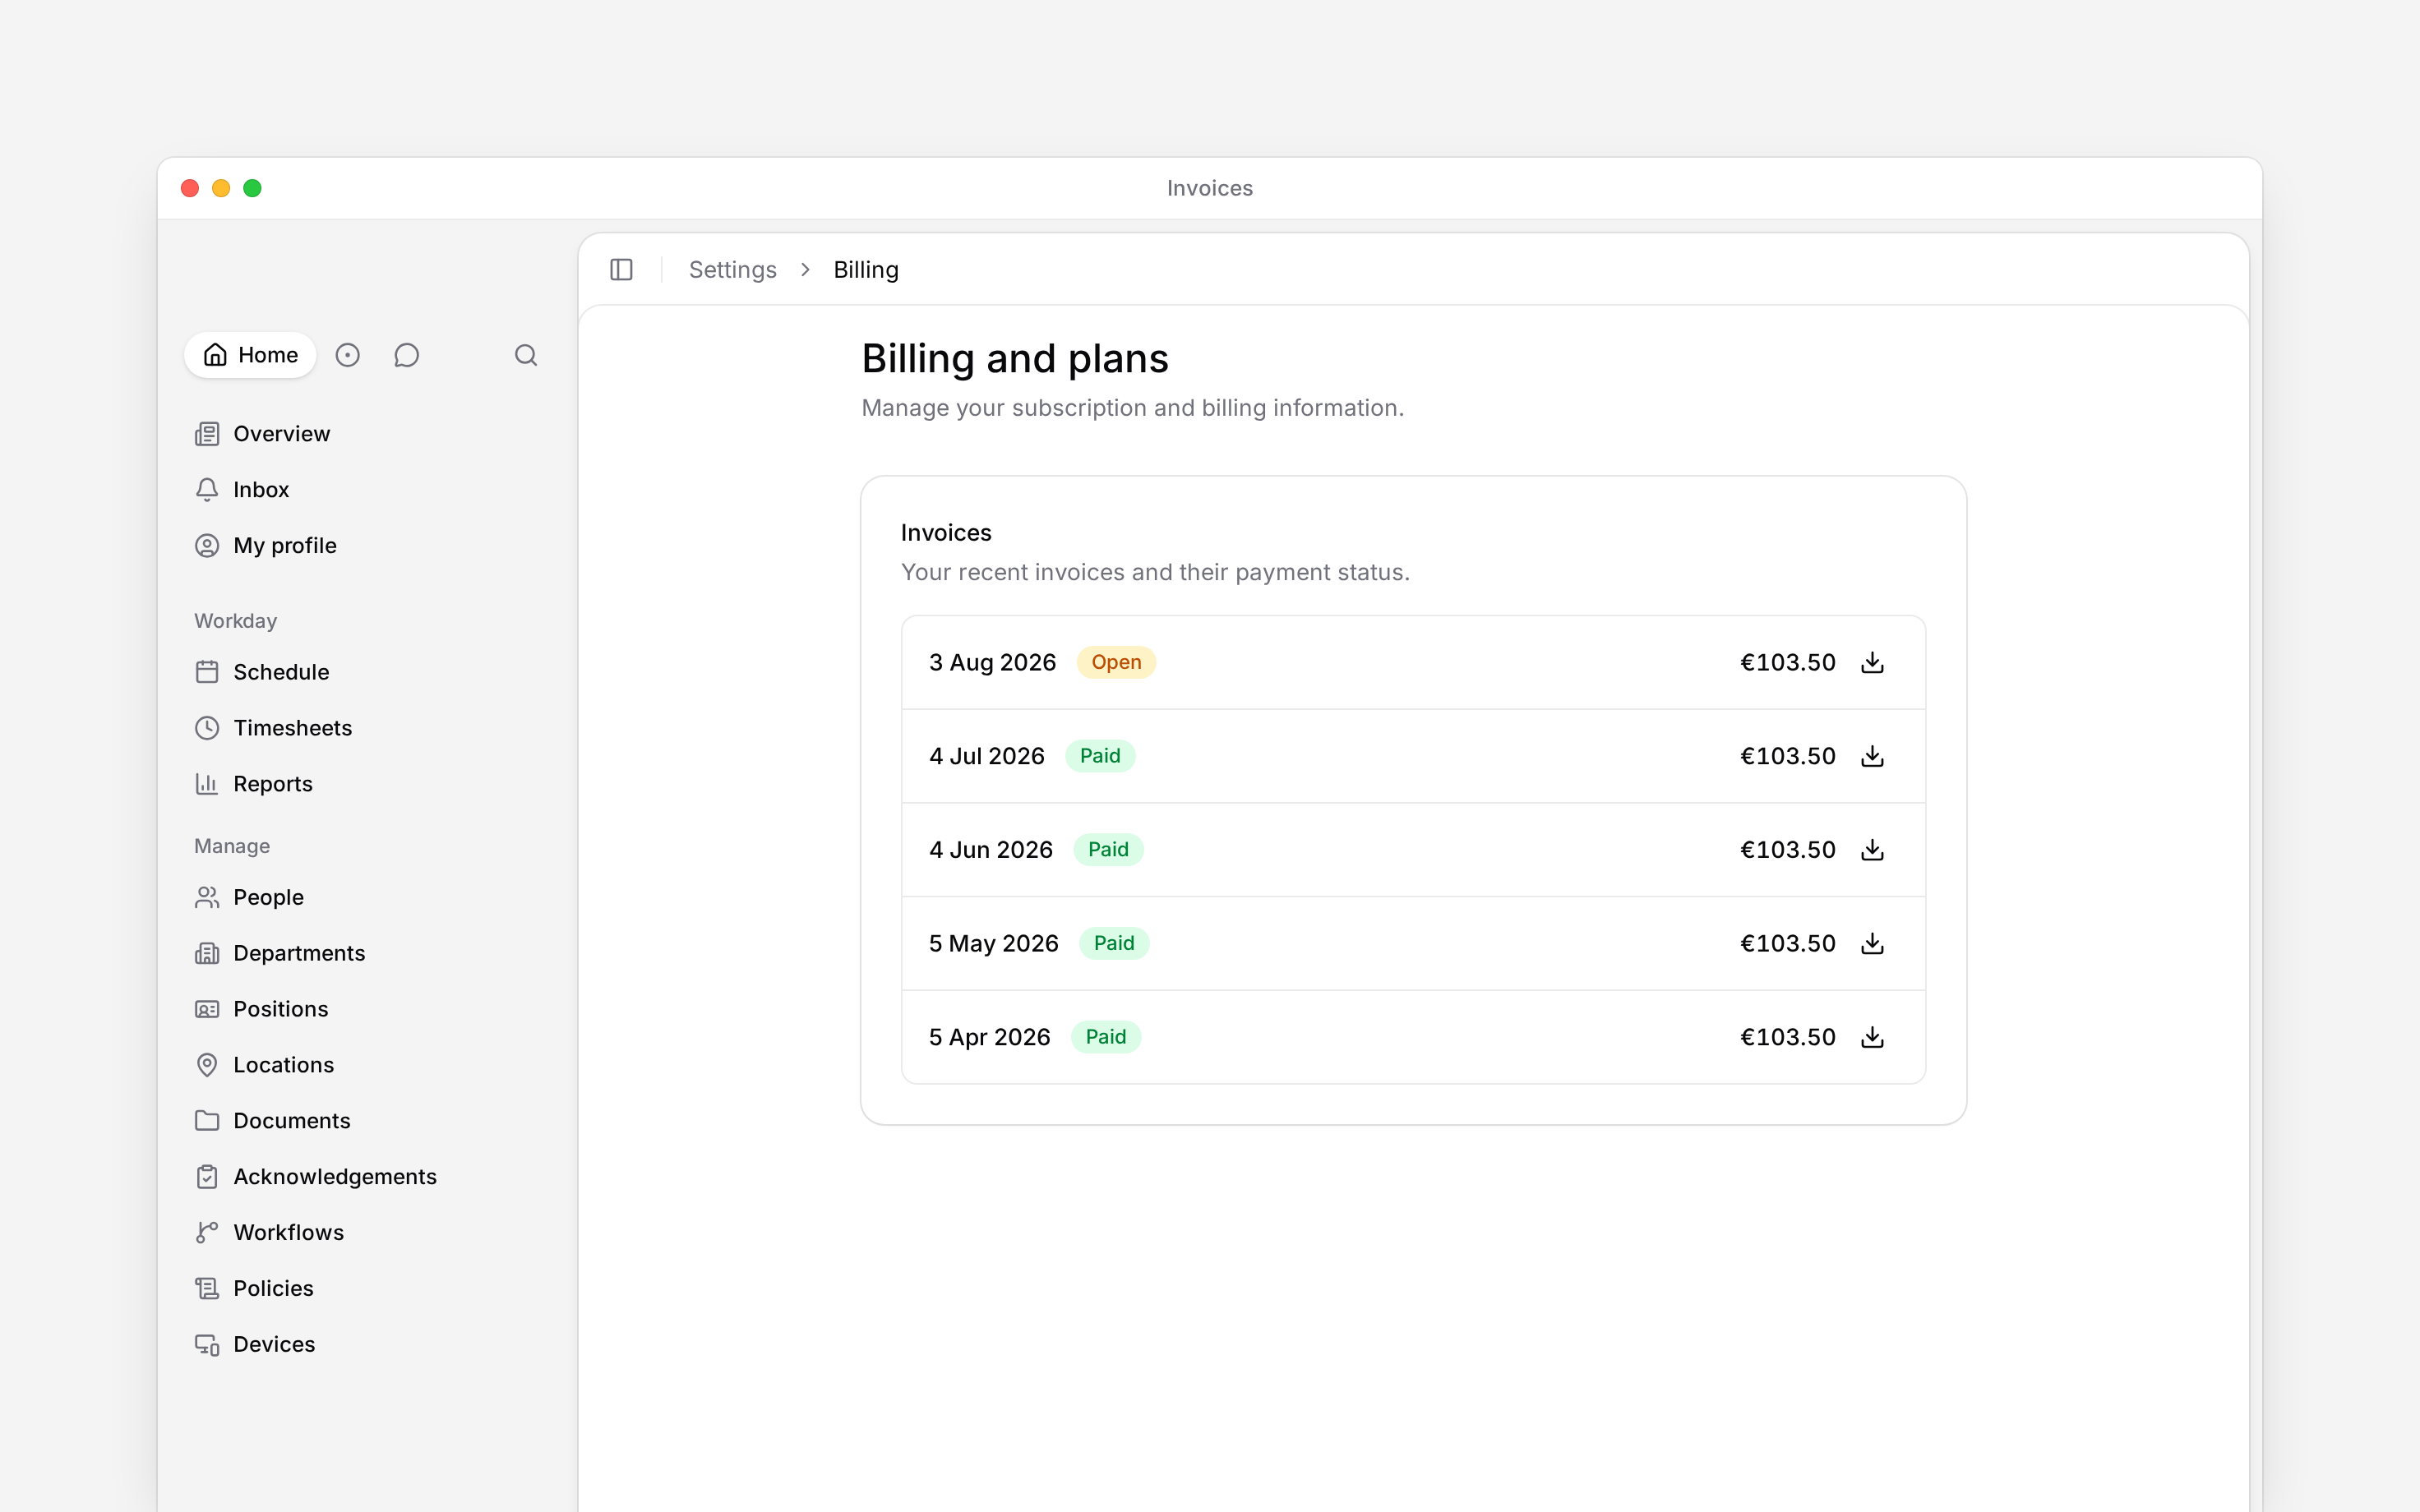Click the sidebar search magnifier icon
The height and width of the screenshot is (1512, 2420).
(x=526, y=355)
